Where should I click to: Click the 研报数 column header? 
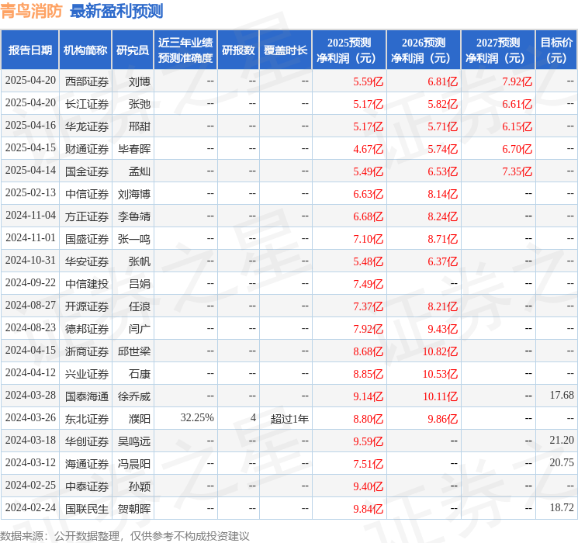pos(238,50)
